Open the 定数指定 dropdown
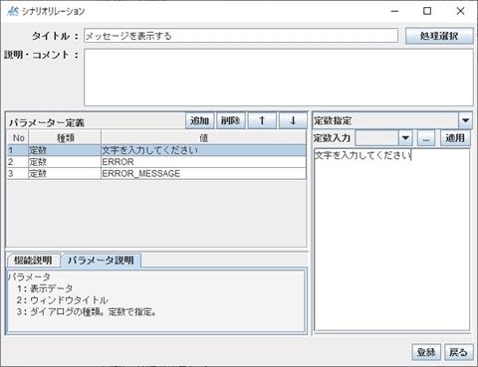Viewport: 478px width, 367px height. click(465, 120)
